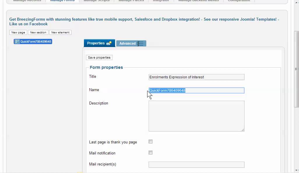Click into the Title text field
The image size is (299, 173).
tap(196, 77)
